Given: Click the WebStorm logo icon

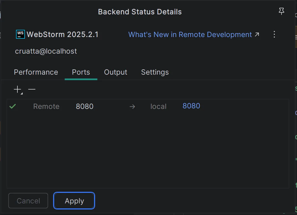Looking at the screenshot, I should [20, 34].
